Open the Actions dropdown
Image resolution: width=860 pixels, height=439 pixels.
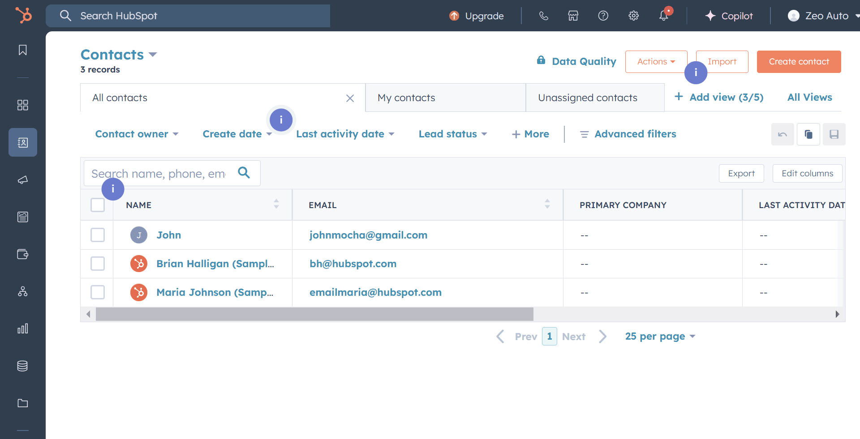pos(656,61)
